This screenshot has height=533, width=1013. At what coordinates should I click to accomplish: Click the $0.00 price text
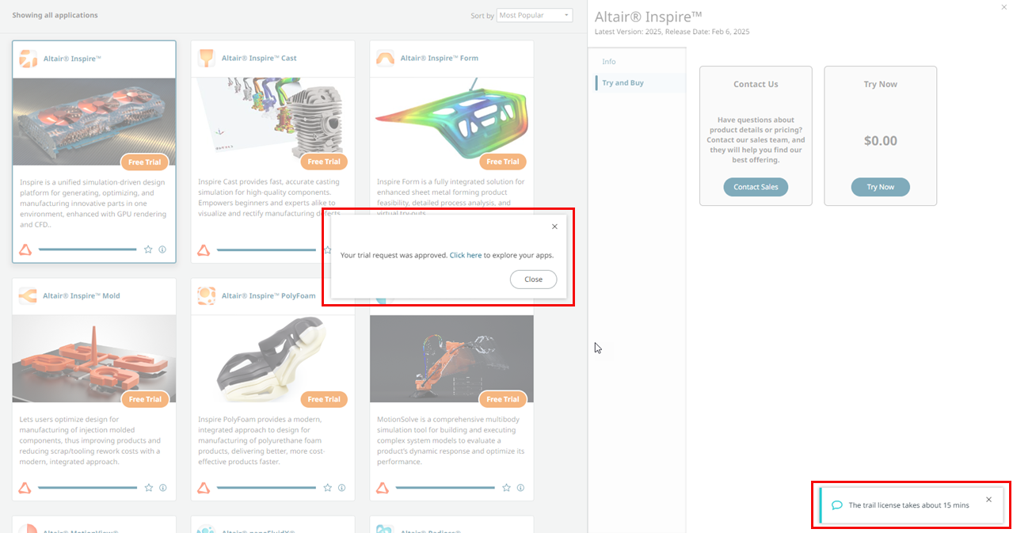point(880,141)
